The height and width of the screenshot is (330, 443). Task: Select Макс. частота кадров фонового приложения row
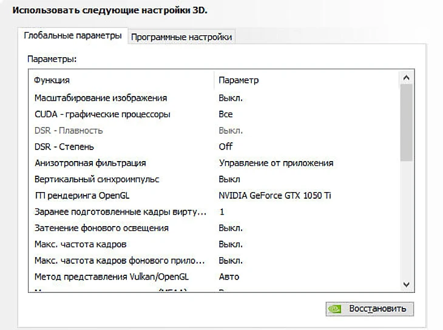point(120,261)
